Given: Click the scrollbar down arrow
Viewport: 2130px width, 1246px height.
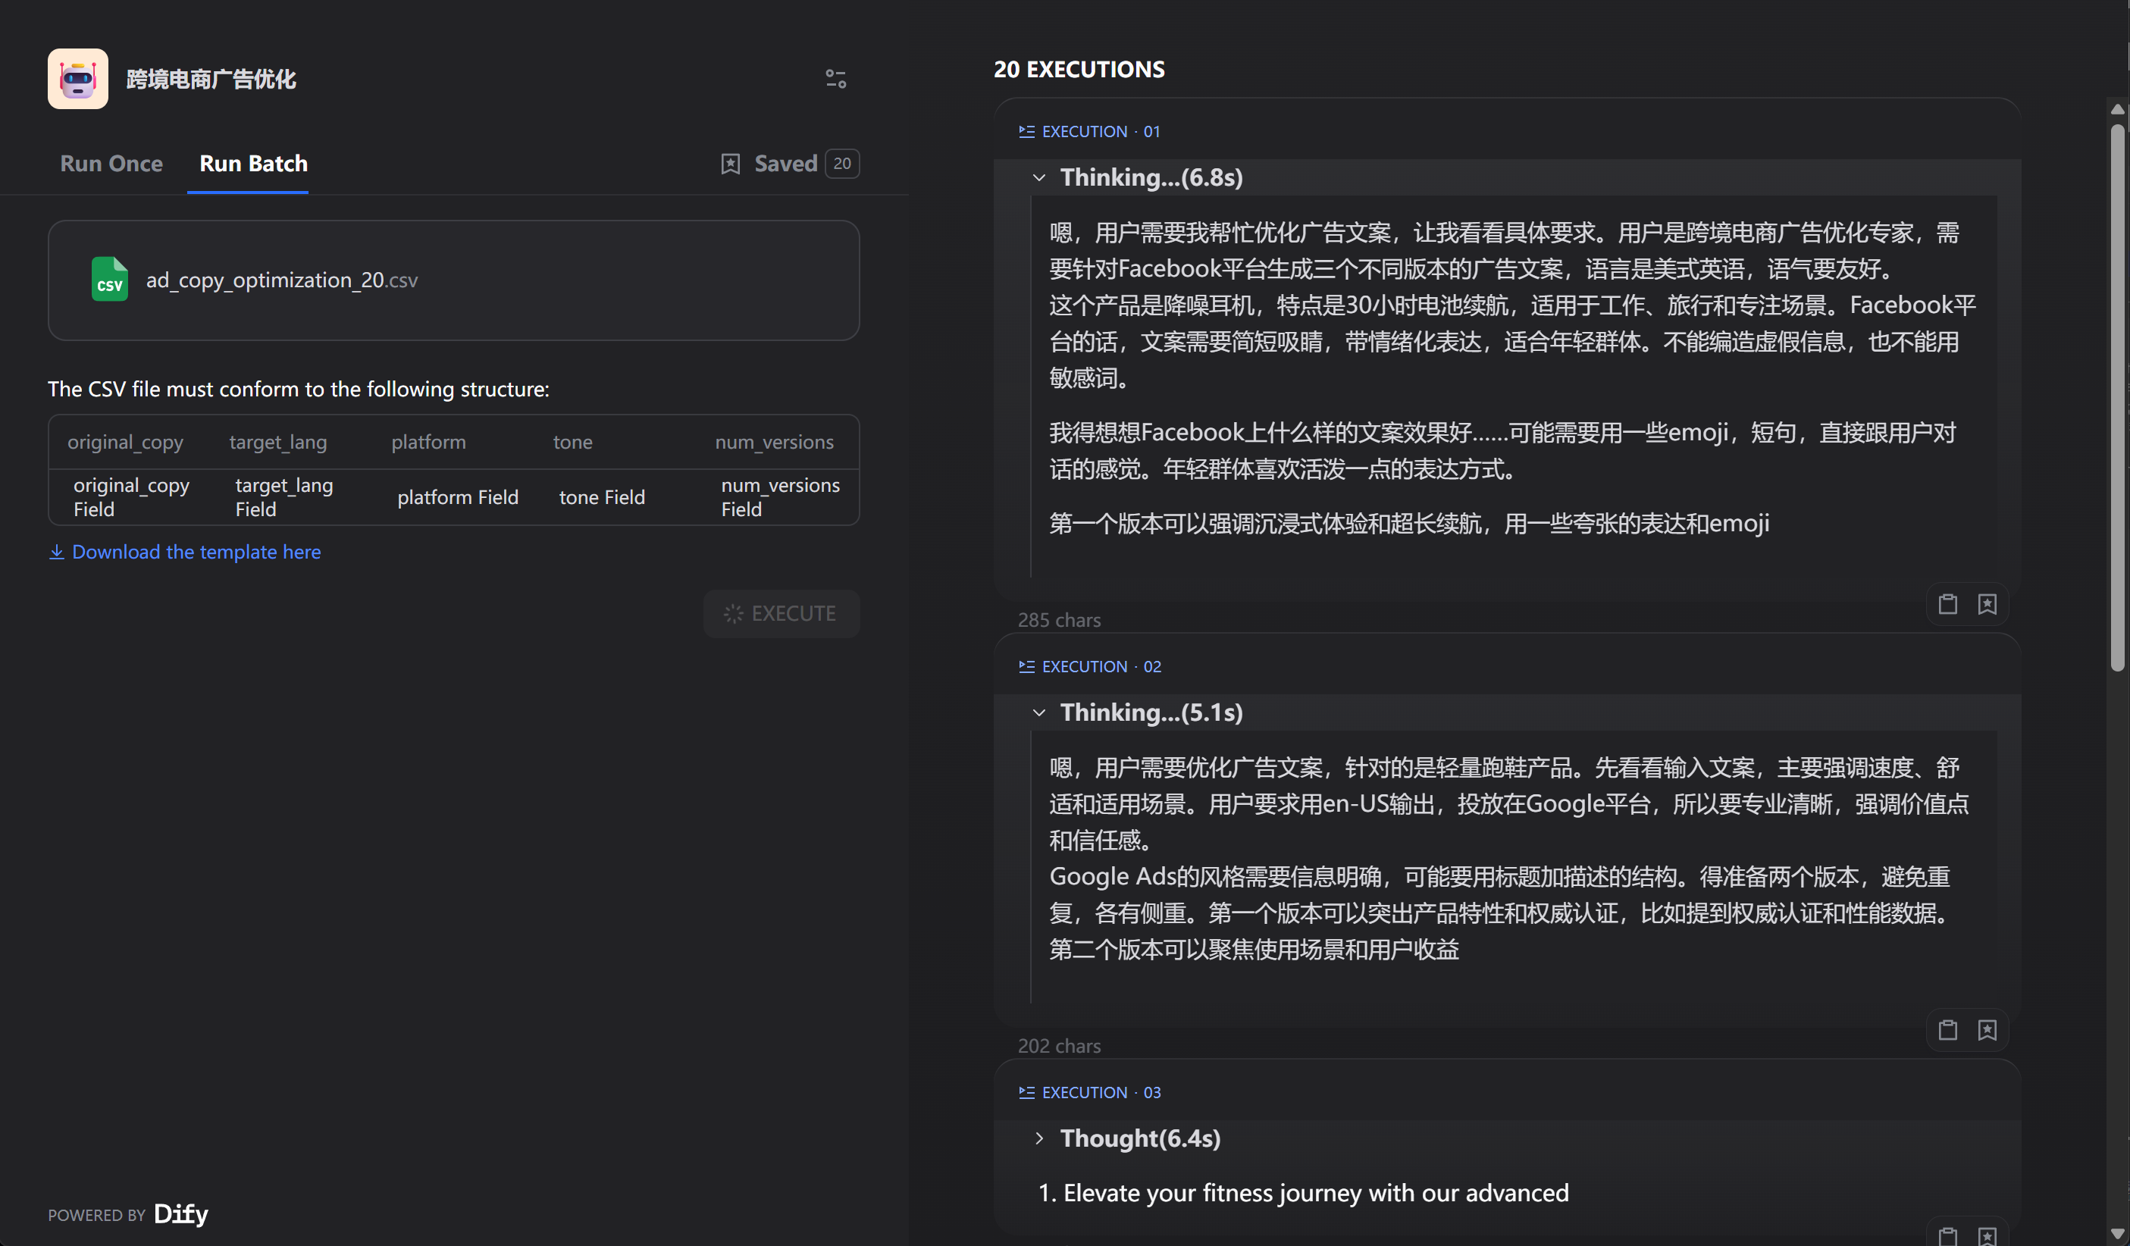Looking at the screenshot, I should [x=2117, y=1235].
